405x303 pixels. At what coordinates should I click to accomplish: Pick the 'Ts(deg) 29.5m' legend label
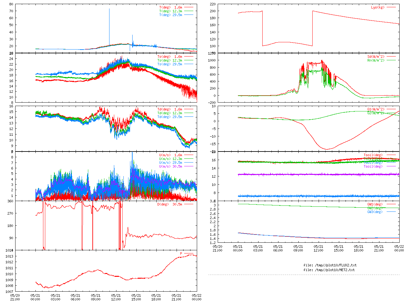point(170,64)
